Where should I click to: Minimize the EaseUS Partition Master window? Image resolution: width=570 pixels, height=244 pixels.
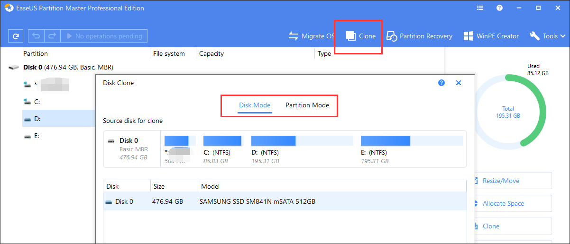(x=519, y=8)
